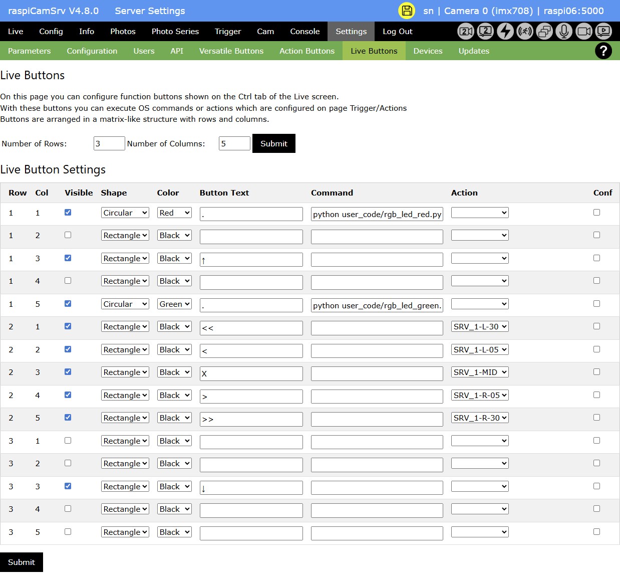Enable Visible checkbox for row 1 column 2
The width and height of the screenshot is (620, 580).
click(x=68, y=235)
